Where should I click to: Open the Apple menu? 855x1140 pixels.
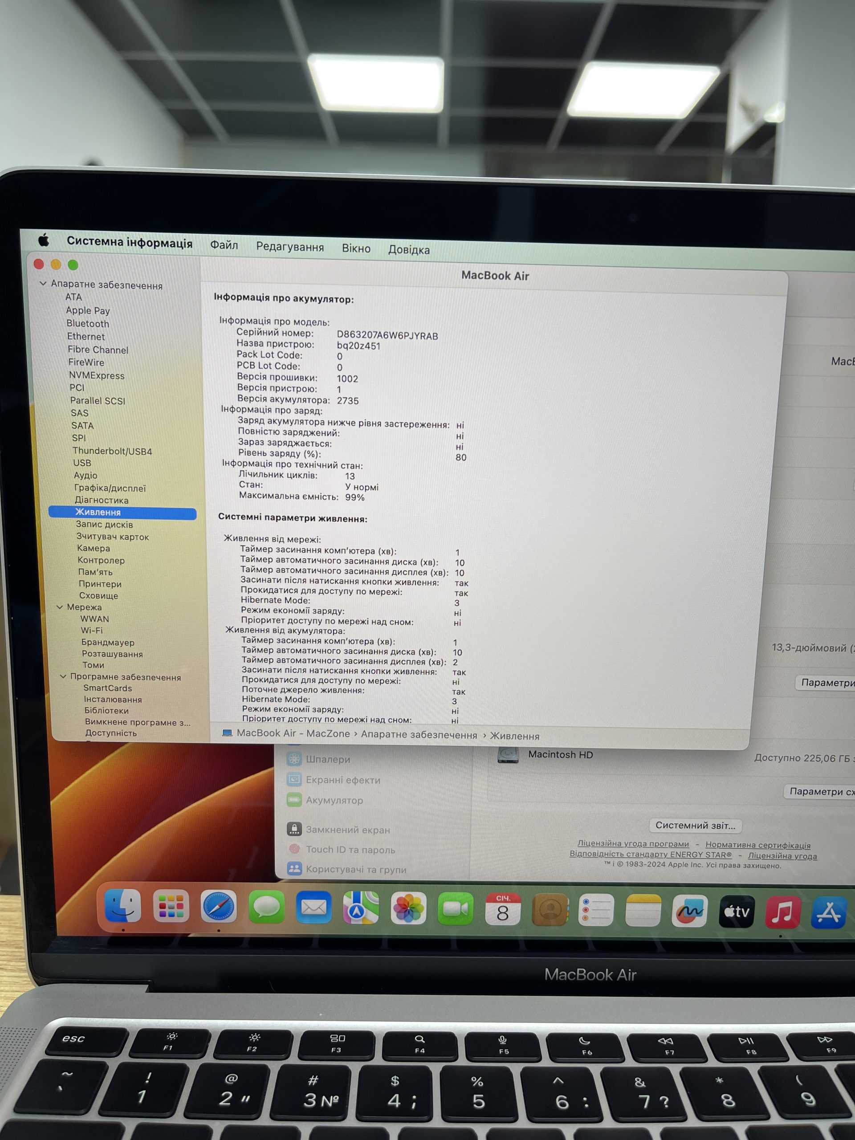coord(44,240)
